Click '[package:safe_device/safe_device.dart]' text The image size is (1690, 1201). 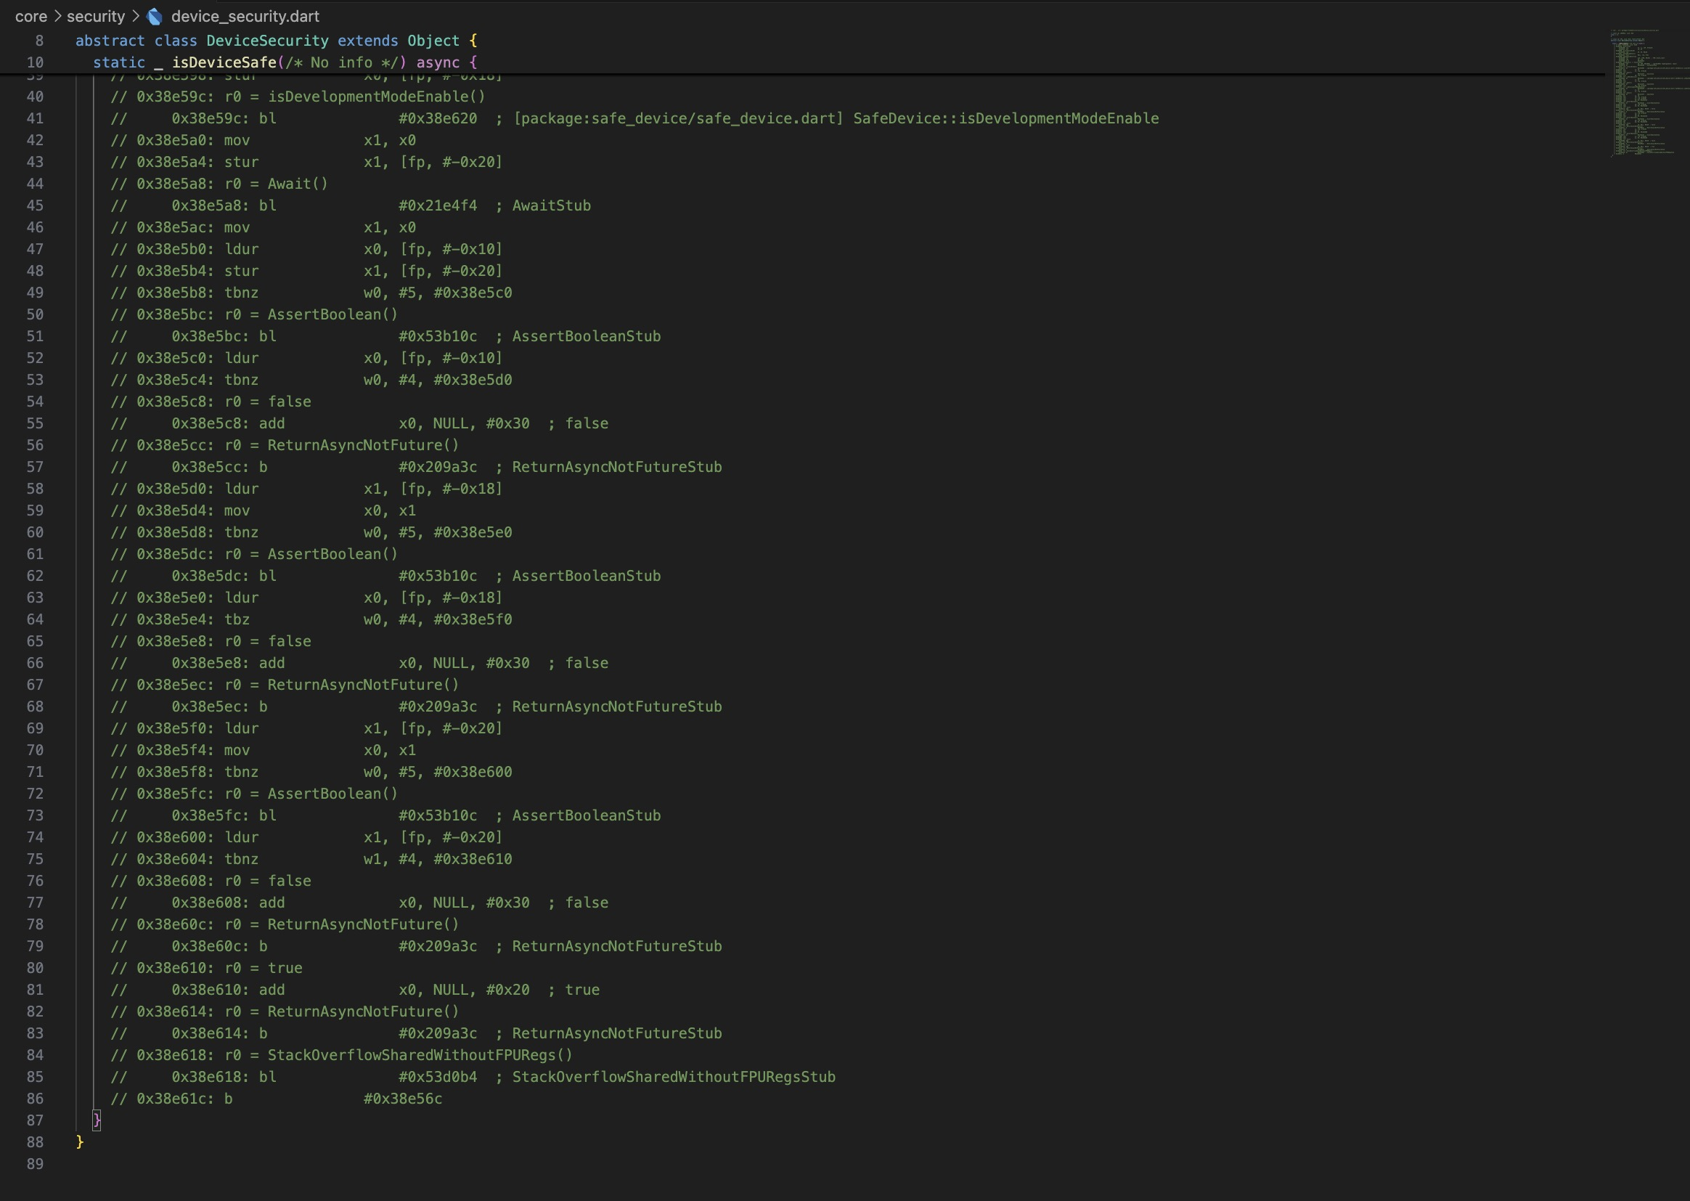(678, 118)
